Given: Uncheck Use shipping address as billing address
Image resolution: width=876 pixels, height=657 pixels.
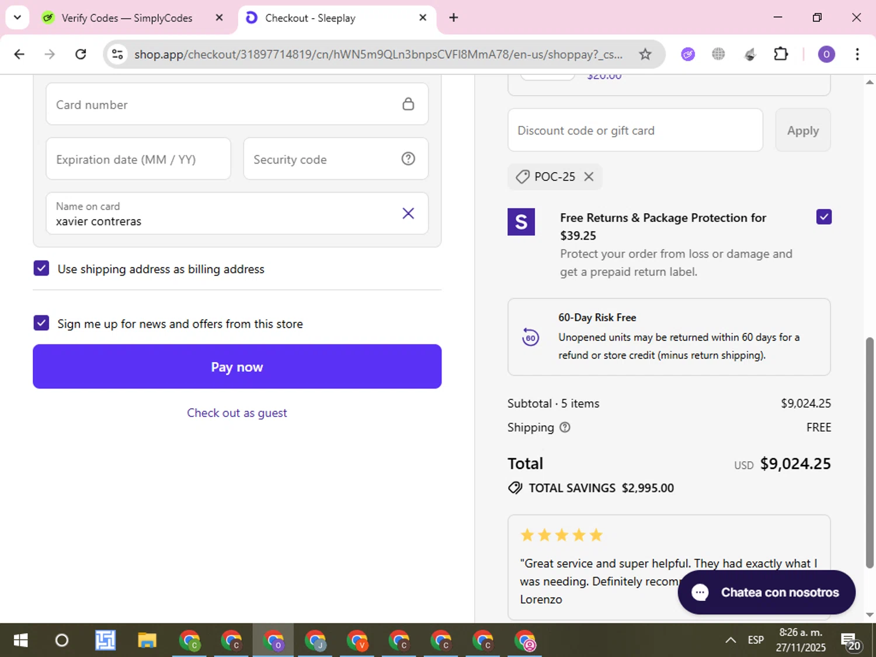Looking at the screenshot, I should click(41, 268).
